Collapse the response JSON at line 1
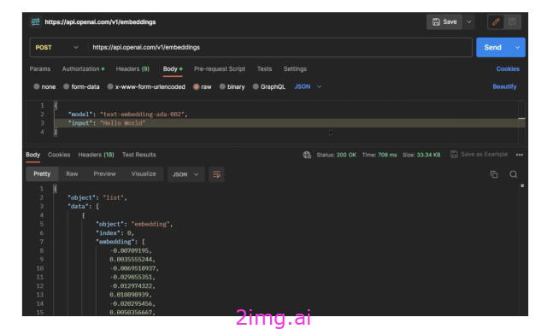The width and height of the screenshot is (547, 329). coord(55,189)
